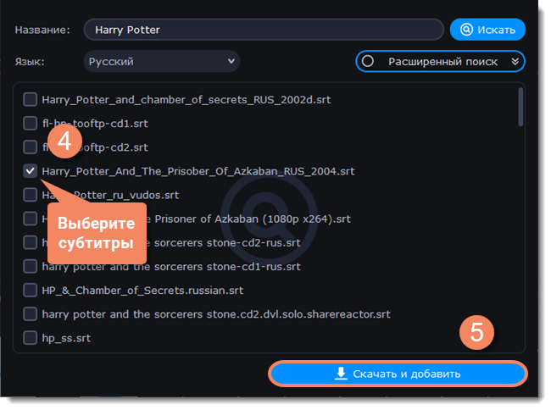Viewport: 551px width, 410px height.
Task: Enable checkbox for hp_ss.srt
Action: click(31, 338)
